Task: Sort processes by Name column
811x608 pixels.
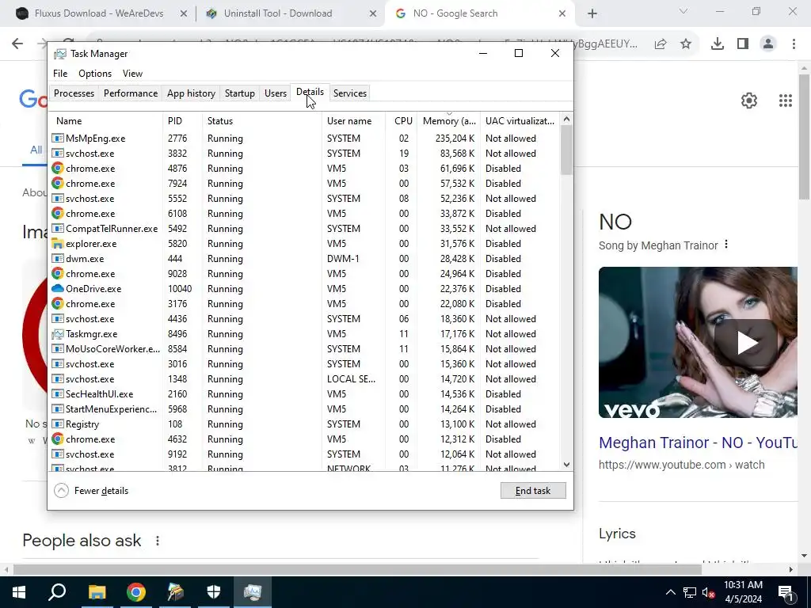Action: [x=106, y=121]
